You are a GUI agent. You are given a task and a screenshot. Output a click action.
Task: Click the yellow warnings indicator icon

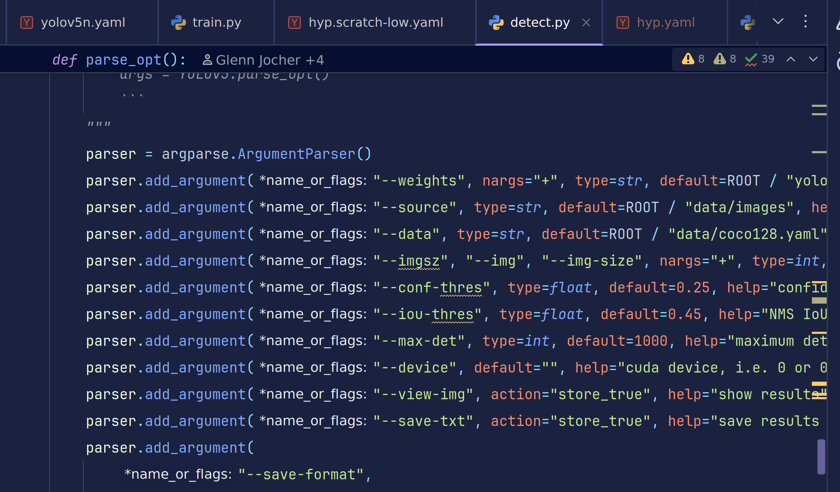[688, 59]
